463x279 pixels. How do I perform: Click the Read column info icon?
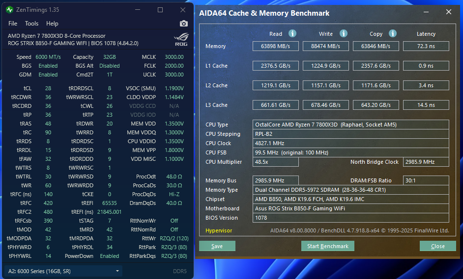click(292, 33)
